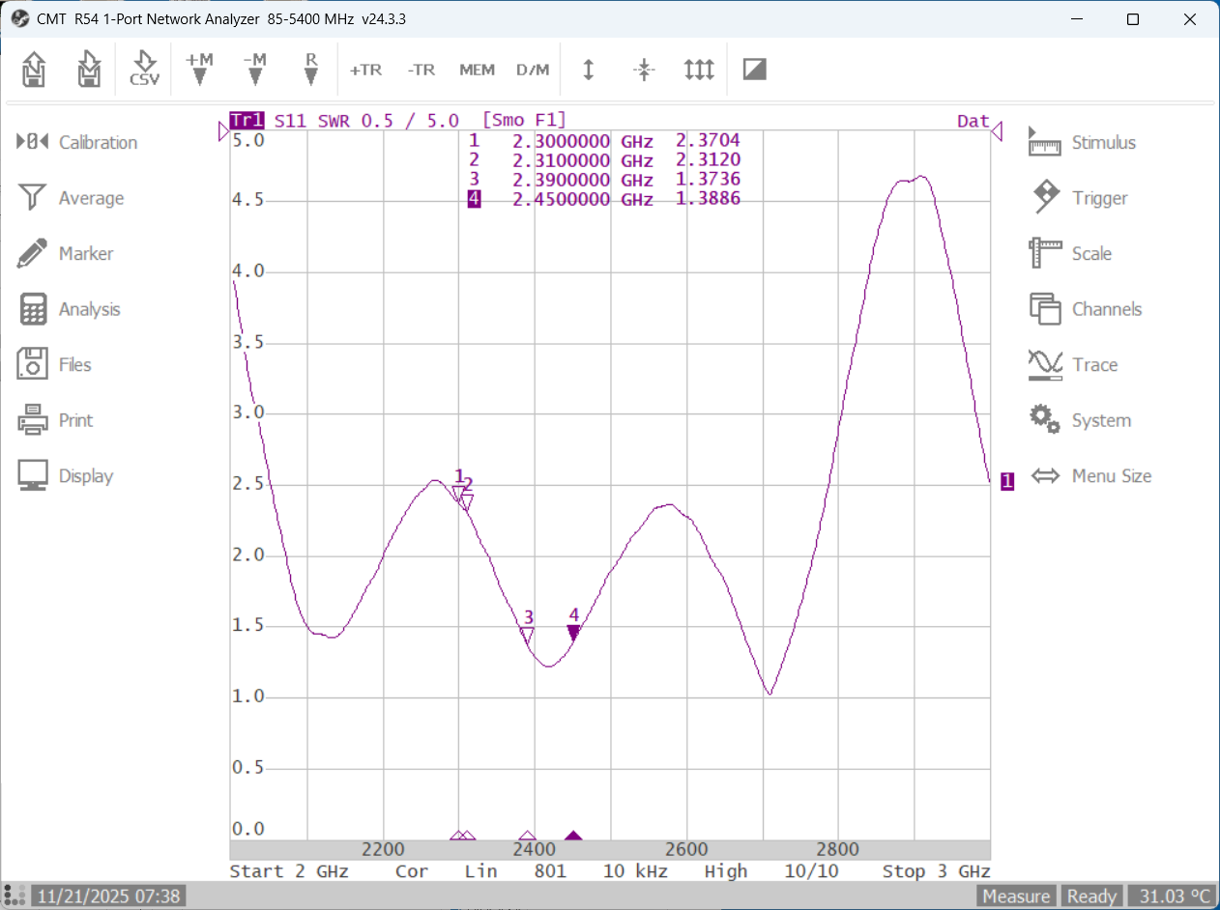Open the Trace menu
Image resolution: width=1220 pixels, height=910 pixels.
[1073, 364]
